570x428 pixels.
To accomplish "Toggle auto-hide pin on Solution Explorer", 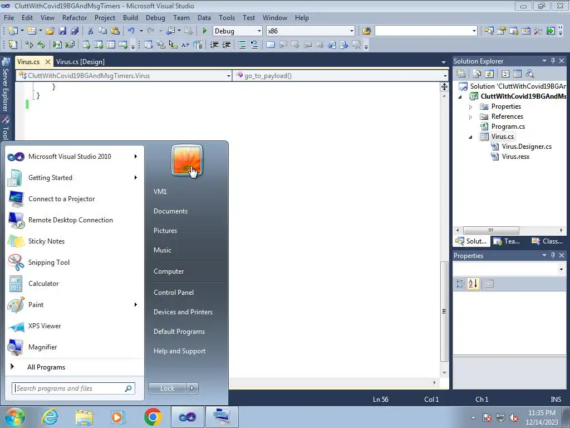I will (553, 61).
